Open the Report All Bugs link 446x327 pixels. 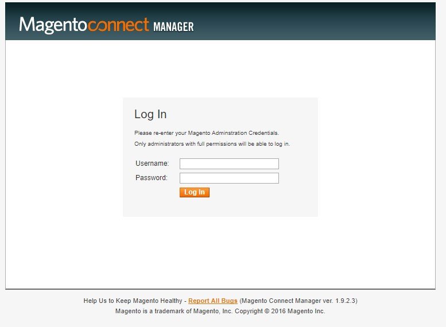213,301
